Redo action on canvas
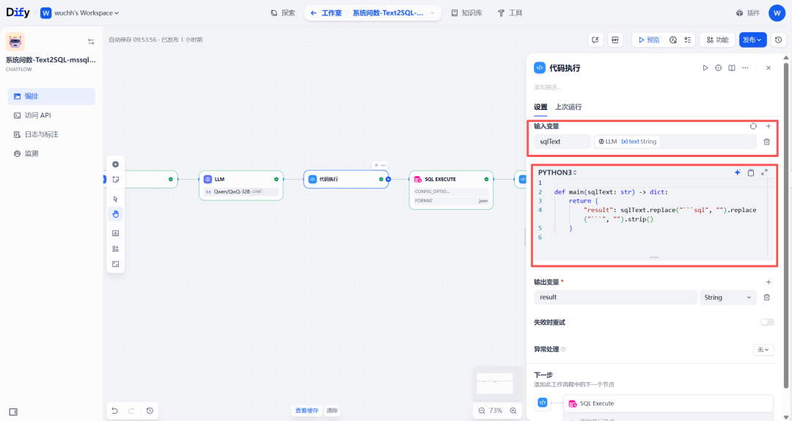 [x=131, y=411]
